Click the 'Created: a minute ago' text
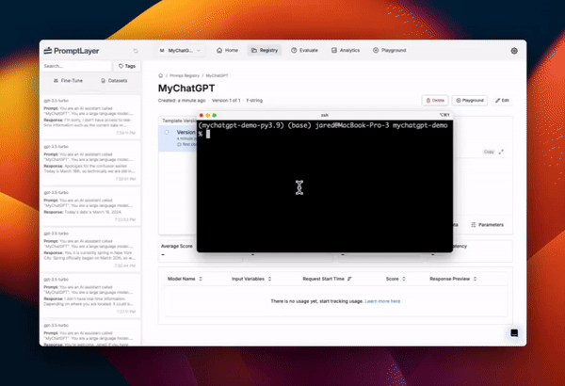This screenshot has height=386, width=565. 182,101
